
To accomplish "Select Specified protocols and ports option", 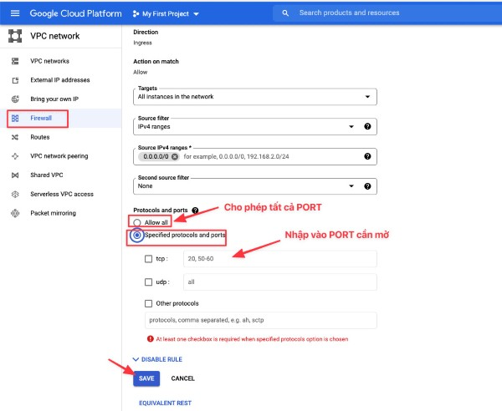I will [x=137, y=236].
